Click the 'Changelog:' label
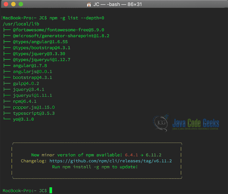The width and height of the screenshot is (228, 194). point(34,161)
